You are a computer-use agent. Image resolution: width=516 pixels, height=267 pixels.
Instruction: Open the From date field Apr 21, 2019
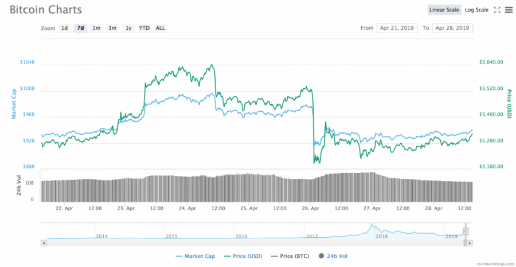(397, 28)
